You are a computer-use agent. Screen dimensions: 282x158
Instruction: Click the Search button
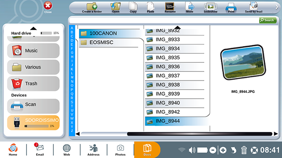point(268,20)
